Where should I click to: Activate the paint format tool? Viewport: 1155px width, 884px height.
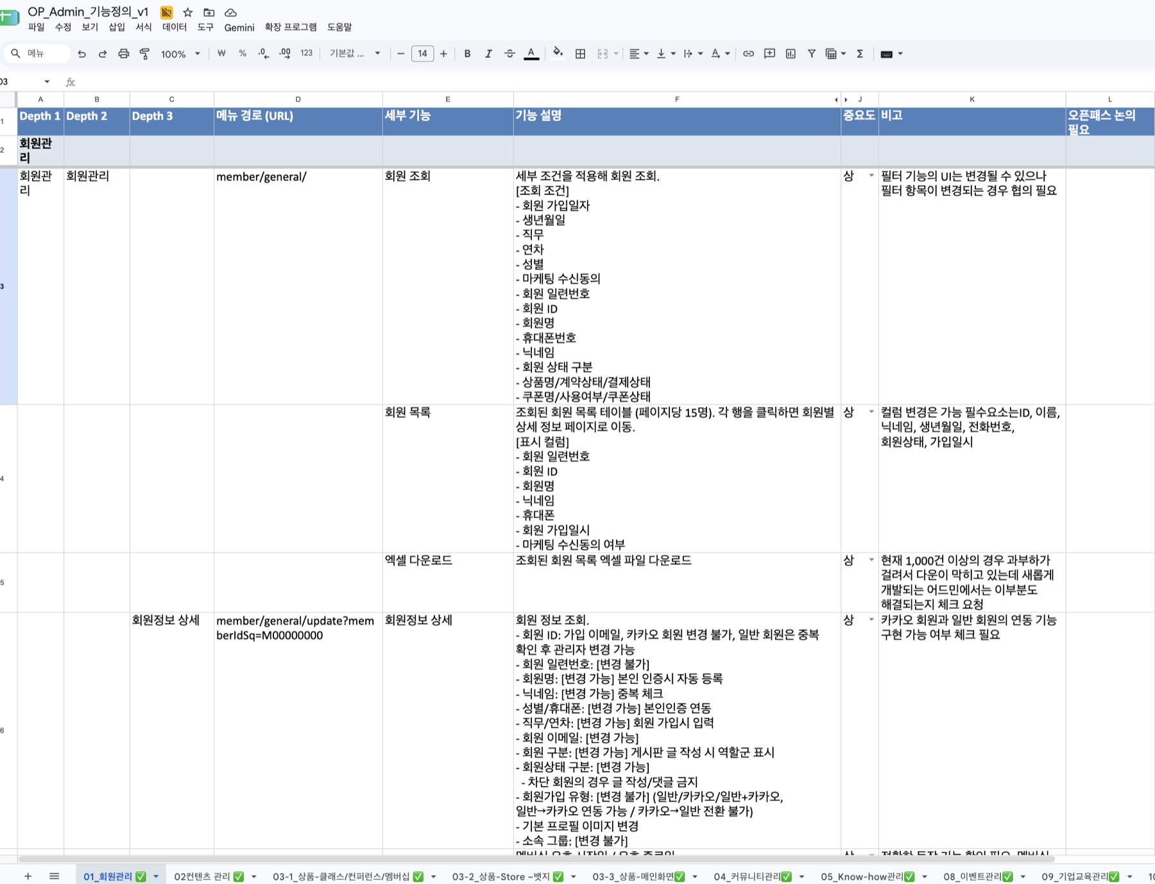pyautogui.click(x=145, y=54)
